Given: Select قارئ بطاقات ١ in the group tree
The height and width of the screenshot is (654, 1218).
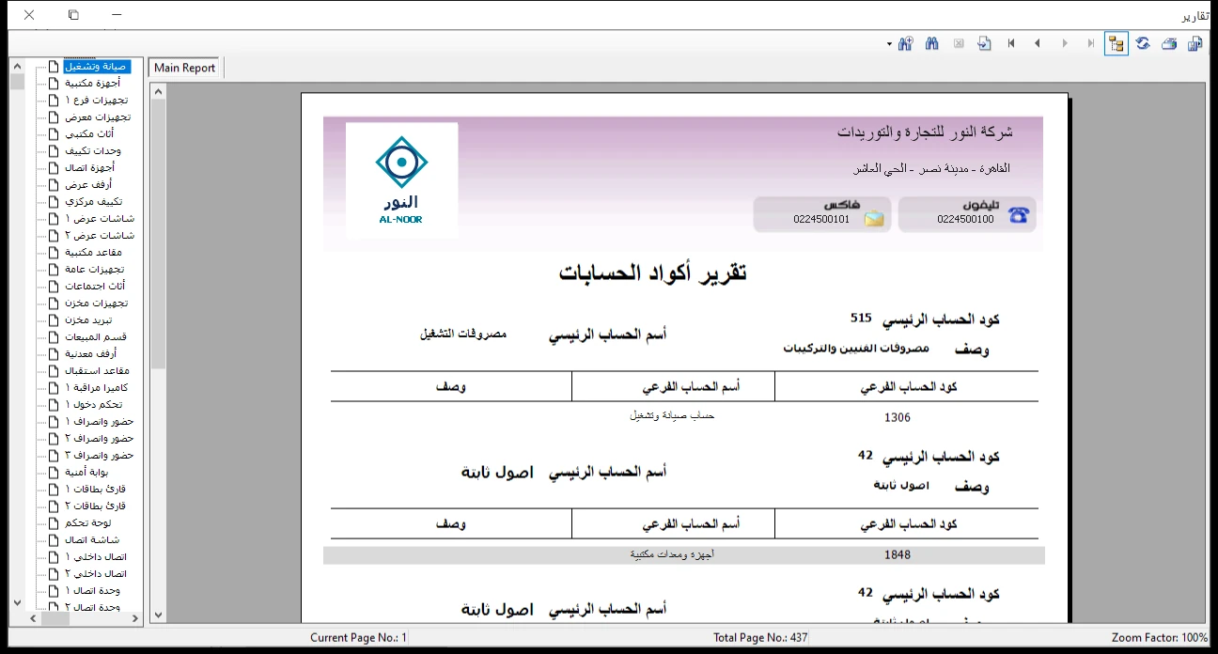Looking at the screenshot, I should point(96,490).
